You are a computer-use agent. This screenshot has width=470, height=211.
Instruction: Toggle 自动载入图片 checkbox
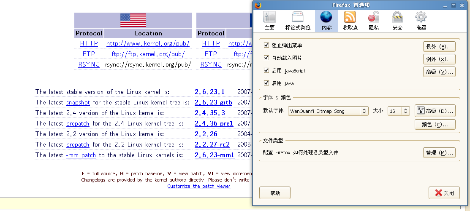coord(266,58)
